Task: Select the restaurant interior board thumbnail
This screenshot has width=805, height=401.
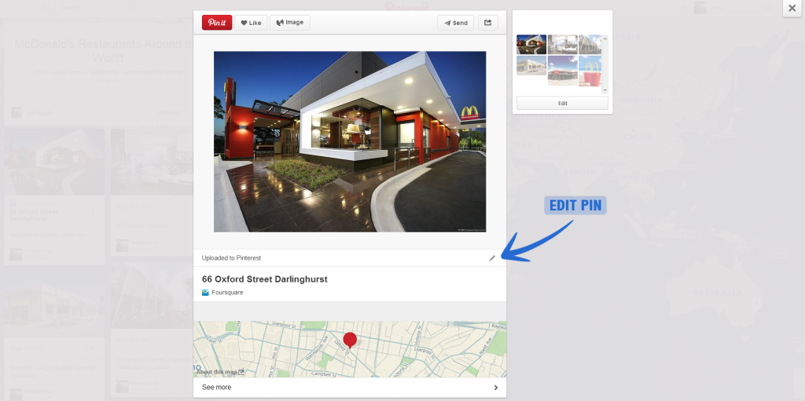Action: click(x=562, y=45)
